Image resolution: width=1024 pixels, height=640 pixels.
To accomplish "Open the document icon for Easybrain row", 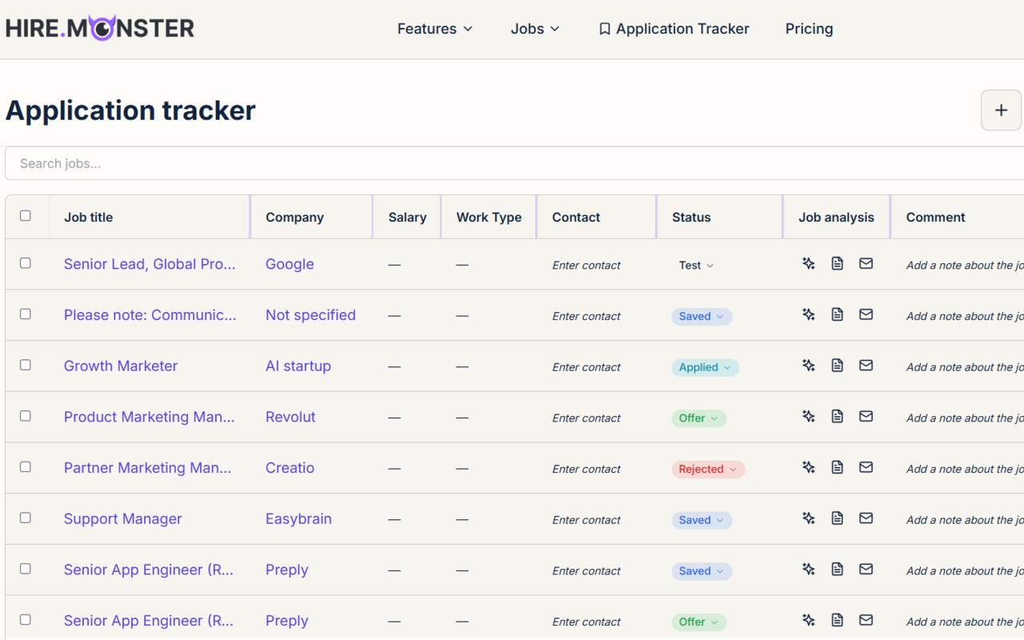I will coord(837,518).
